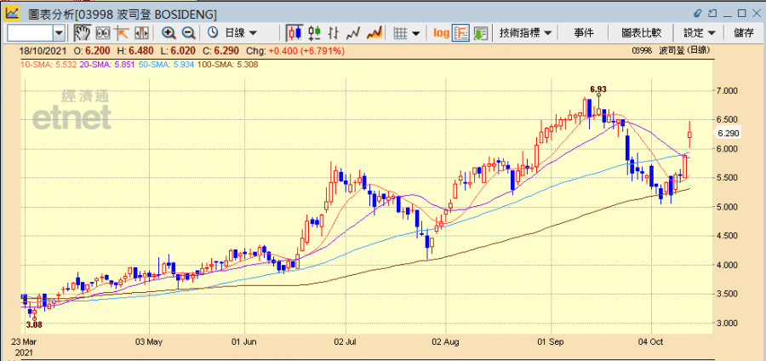
Task: Click the zoom in magnifier
Action: tap(169, 32)
